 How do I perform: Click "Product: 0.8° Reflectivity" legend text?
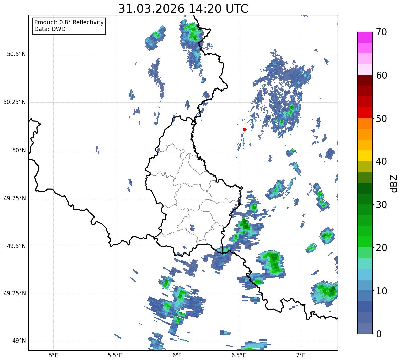tap(69, 22)
